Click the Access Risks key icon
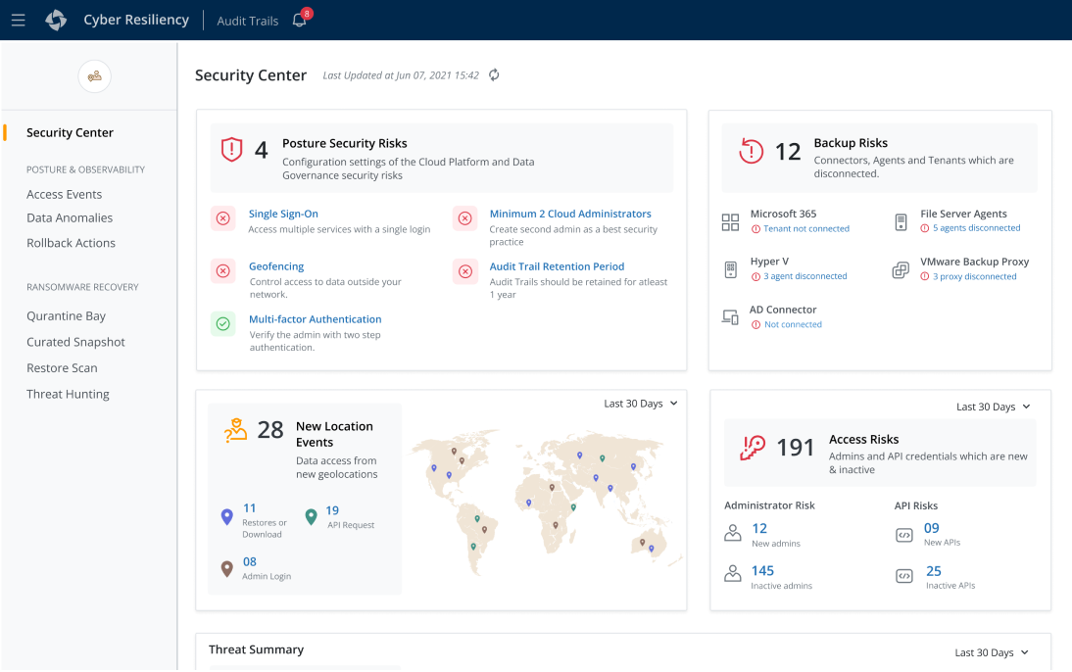1072x672 pixels. [x=752, y=448]
